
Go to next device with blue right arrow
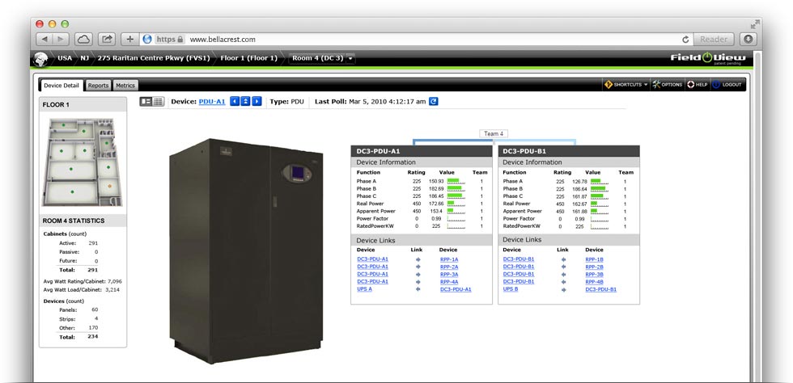pos(257,102)
